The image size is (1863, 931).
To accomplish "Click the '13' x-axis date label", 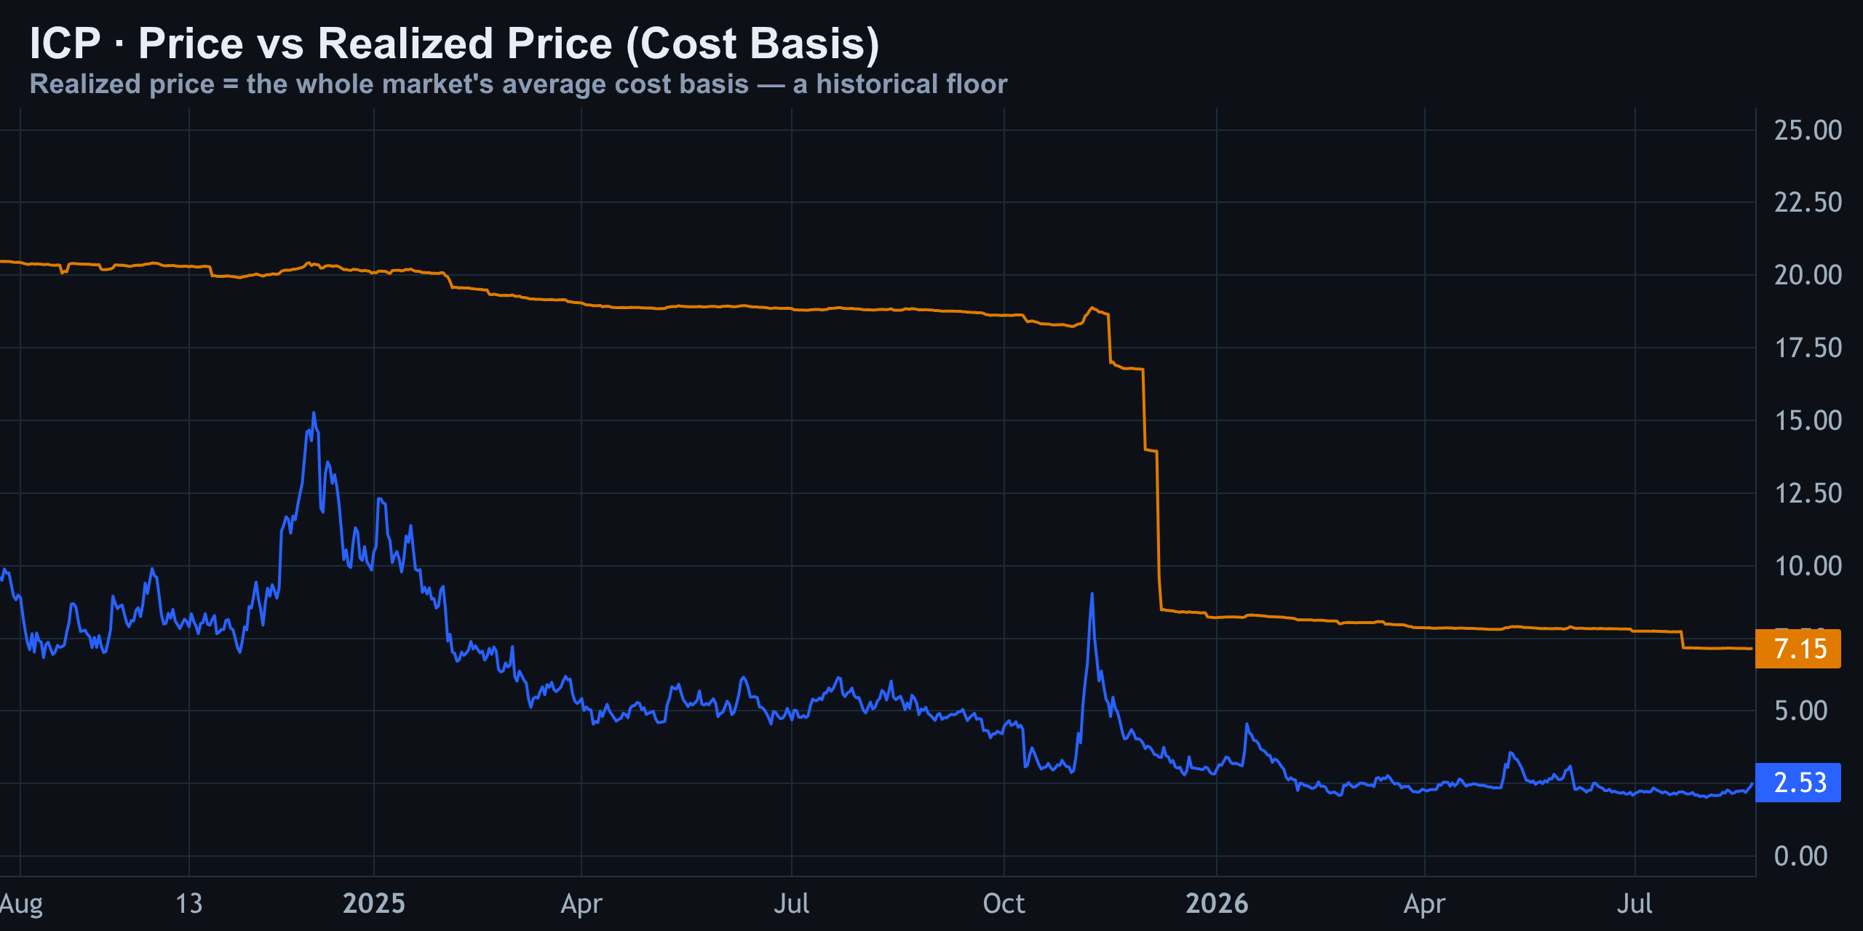I will pos(189,903).
